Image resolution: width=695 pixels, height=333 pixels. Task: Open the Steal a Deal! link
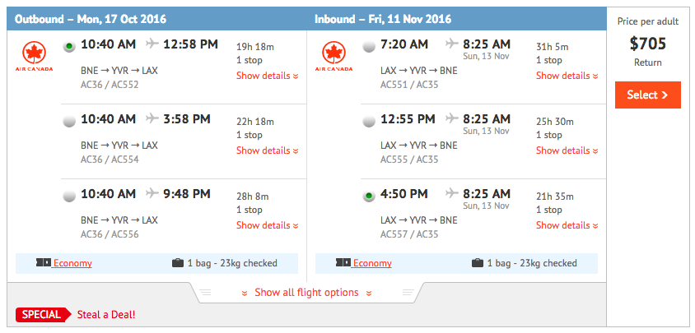point(106,315)
